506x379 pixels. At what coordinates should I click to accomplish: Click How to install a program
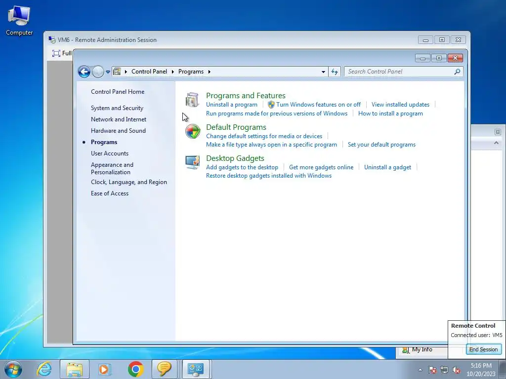coord(390,114)
